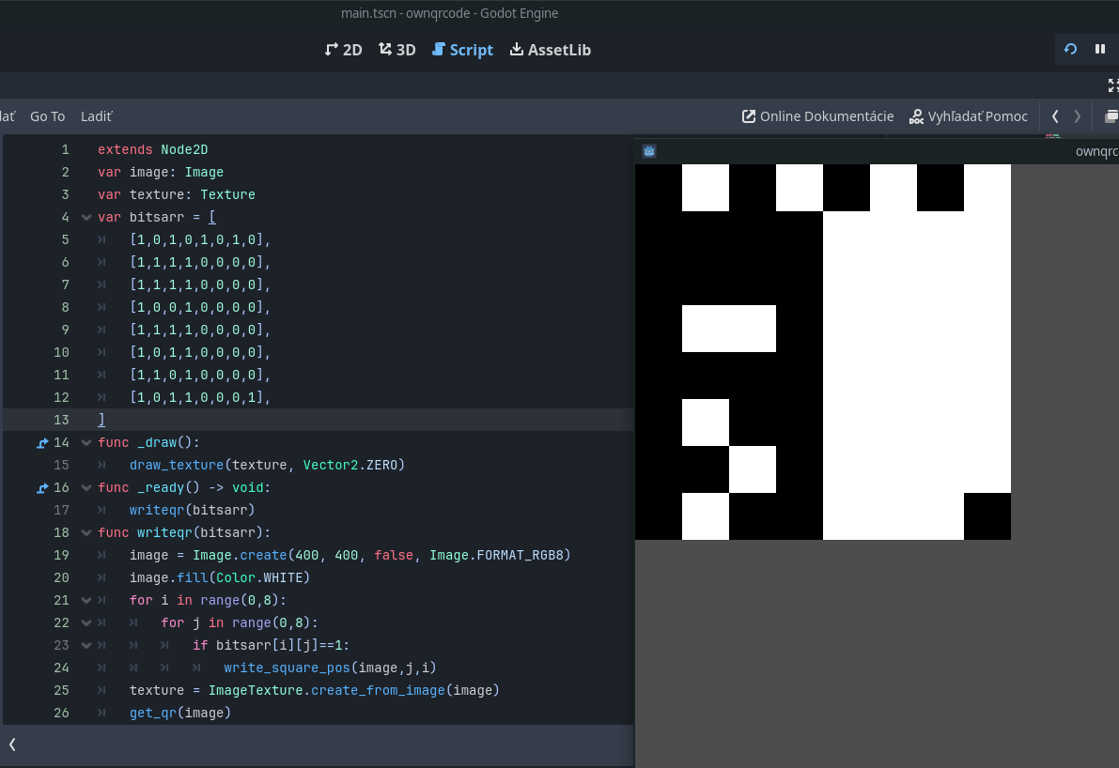
Task: Toggle scripts panel with bottom-left chevron
Action: click(x=12, y=745)
